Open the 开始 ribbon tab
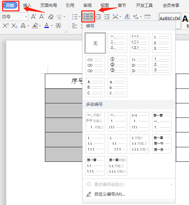The width and height of the screenshot is (189, 205). [x=10, y=6]
